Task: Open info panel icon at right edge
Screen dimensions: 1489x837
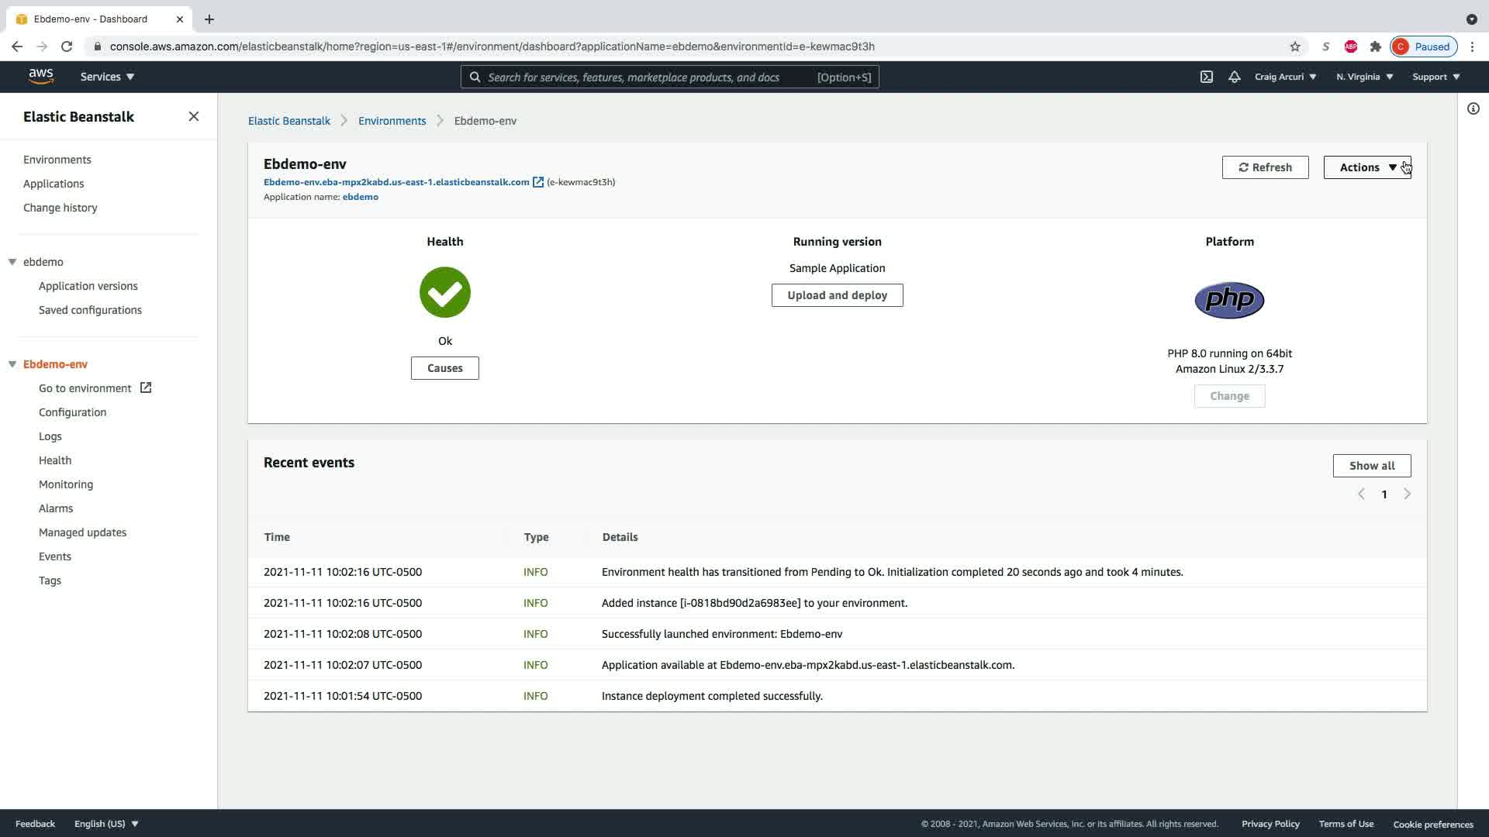Action: (1473, 108)
